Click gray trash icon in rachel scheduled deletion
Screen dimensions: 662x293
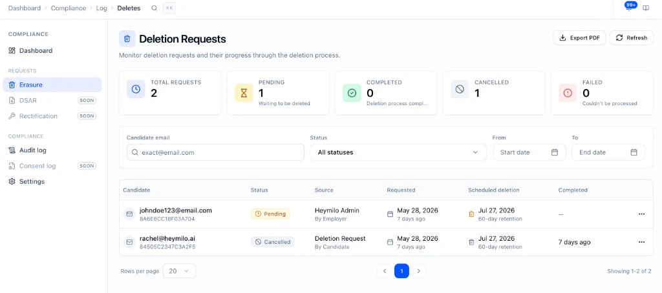tap(471, 243)
